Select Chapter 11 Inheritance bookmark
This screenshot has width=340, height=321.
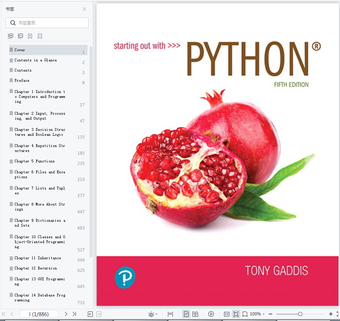[x=38, y=258]
